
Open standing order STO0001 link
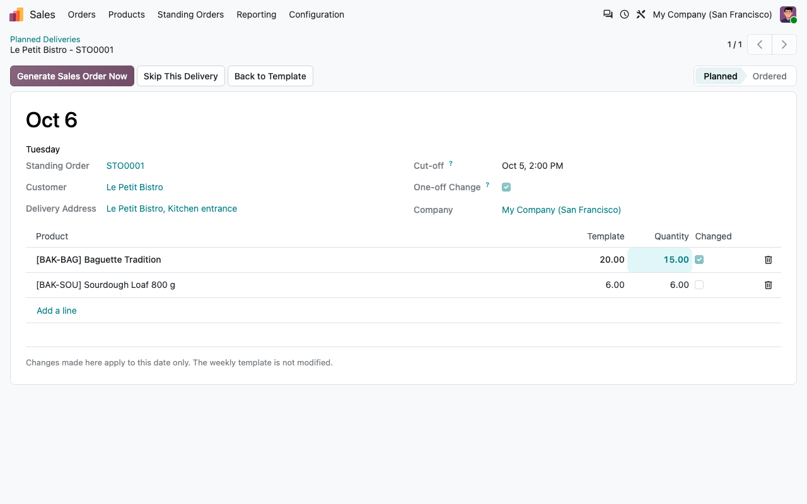pyautogui.click(x=125, y=166)
